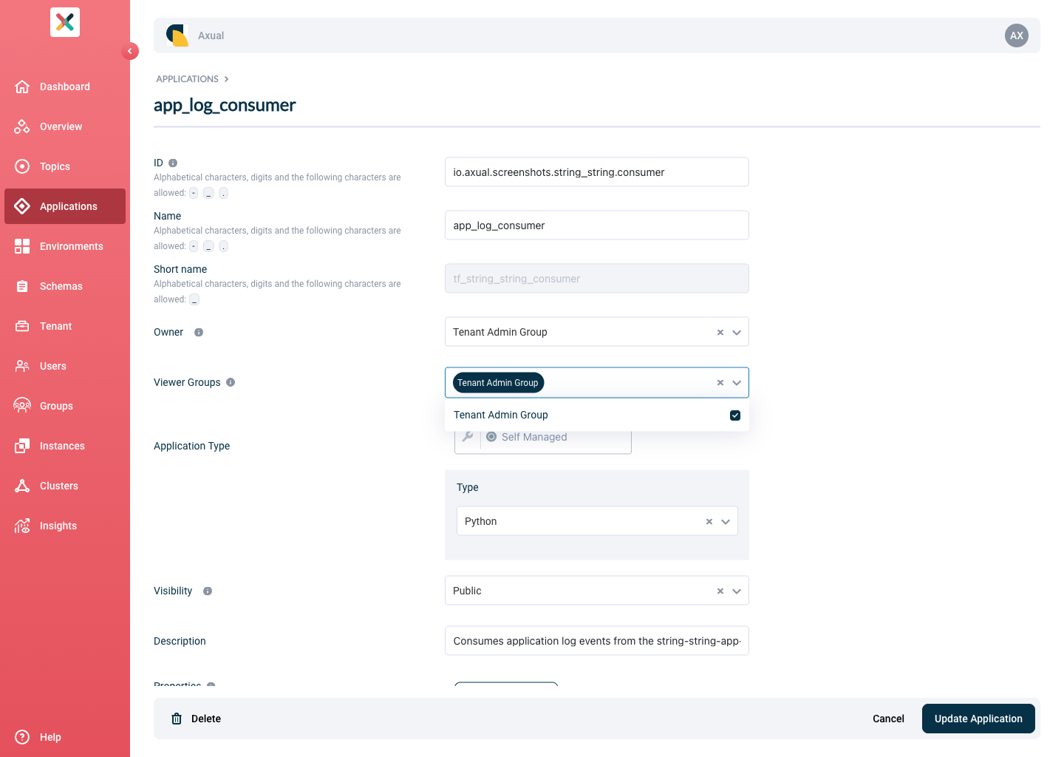
Task: Clear the Owner selection with the X
Action: (x=720, y=333)
